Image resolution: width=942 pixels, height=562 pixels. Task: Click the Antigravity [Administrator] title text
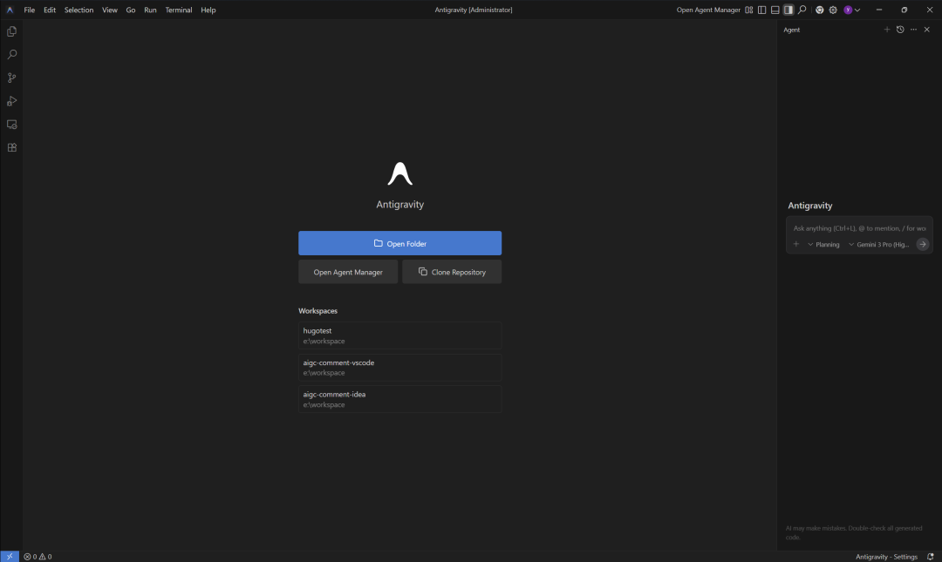pos(474,10)
